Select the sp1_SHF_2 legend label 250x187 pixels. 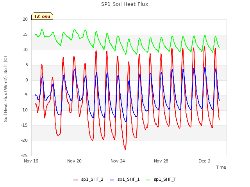(x=92, y=179)
